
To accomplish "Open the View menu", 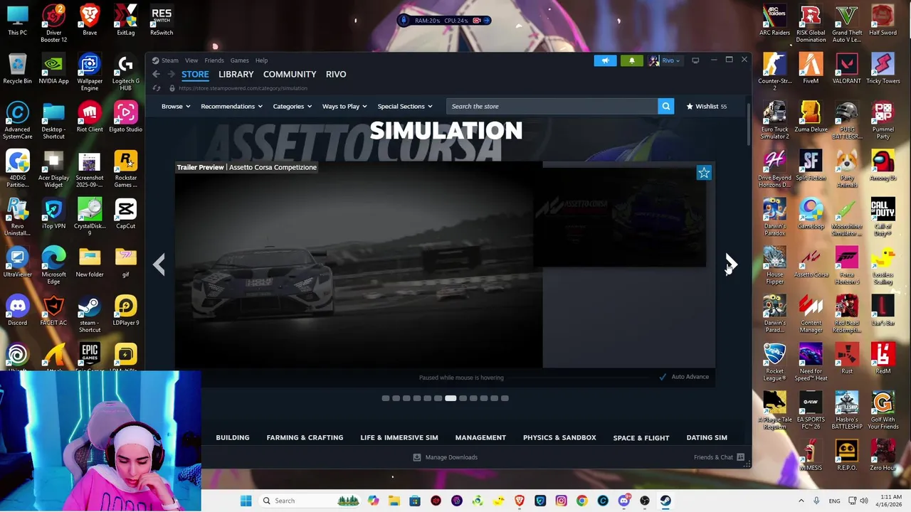I will coord(191,60).
